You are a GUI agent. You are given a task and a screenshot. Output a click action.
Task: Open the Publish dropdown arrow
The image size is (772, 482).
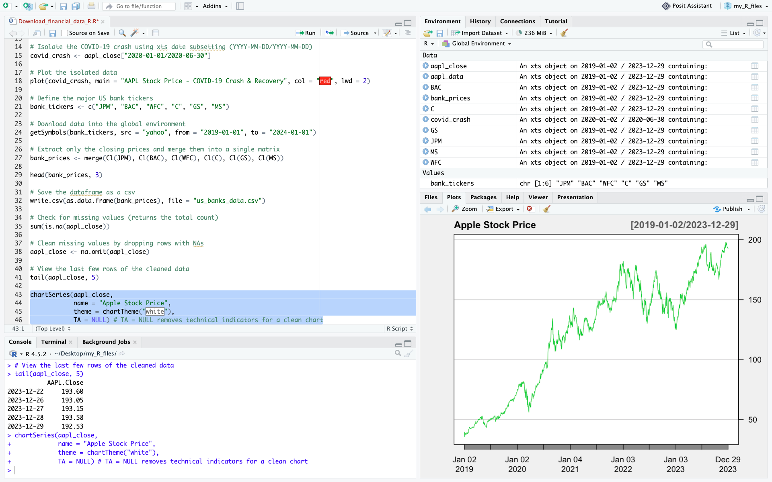coord(749,209)
